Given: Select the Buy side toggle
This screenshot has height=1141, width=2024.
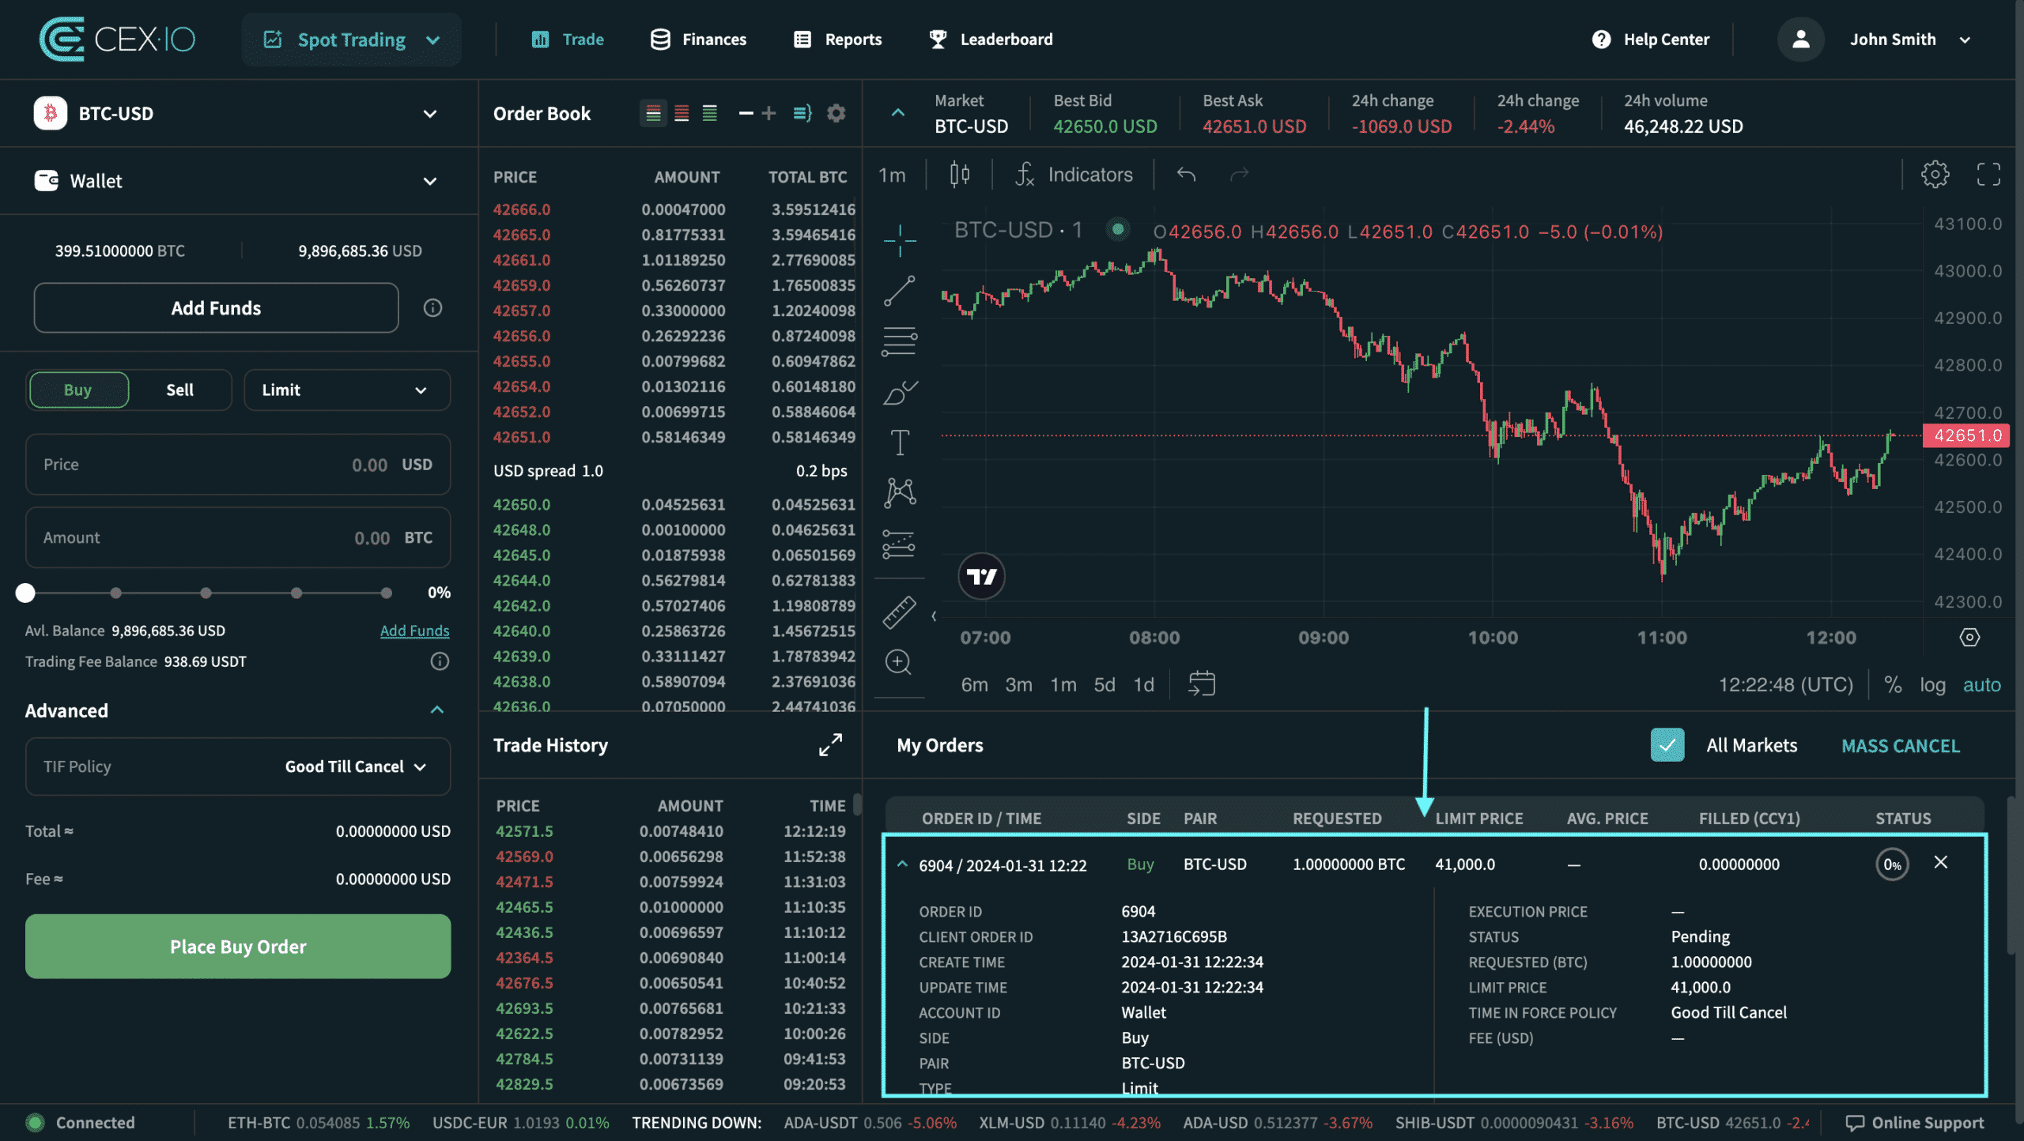Looking at the screenshot, I should coord(78,390).
